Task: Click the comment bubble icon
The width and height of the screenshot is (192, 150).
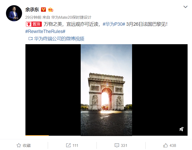Action: click(117, 146)
